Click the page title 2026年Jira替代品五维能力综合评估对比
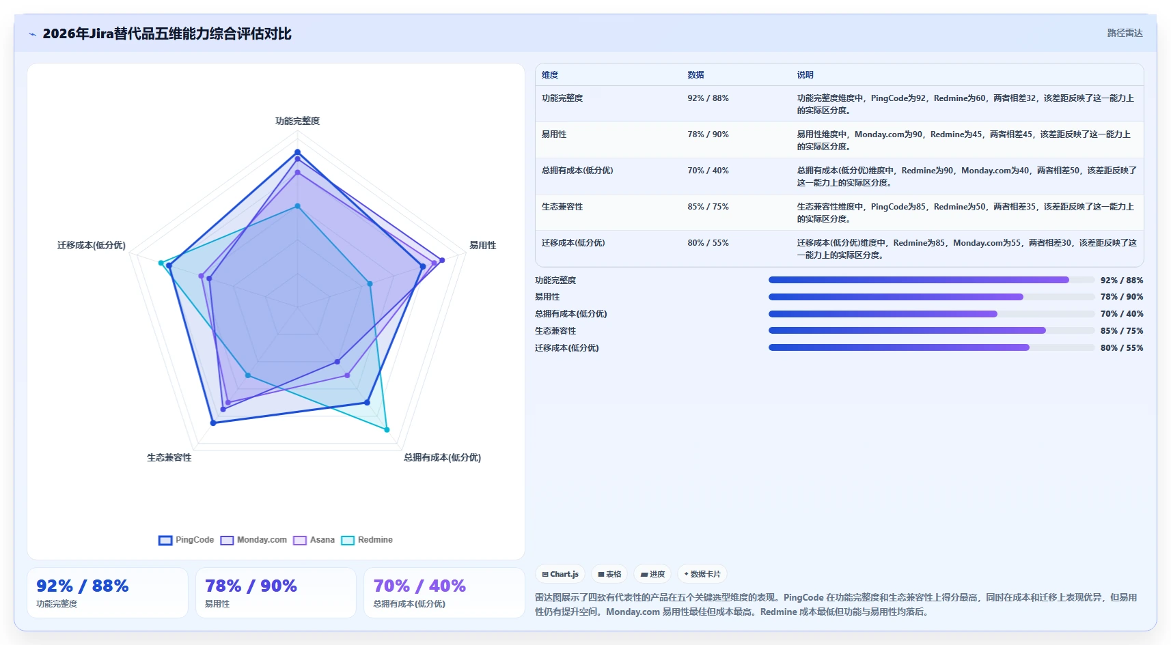1171x645 pixels. pos(167,33)
